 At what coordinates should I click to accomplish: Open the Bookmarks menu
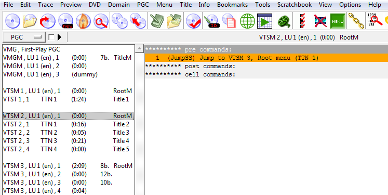click(233, 5)
